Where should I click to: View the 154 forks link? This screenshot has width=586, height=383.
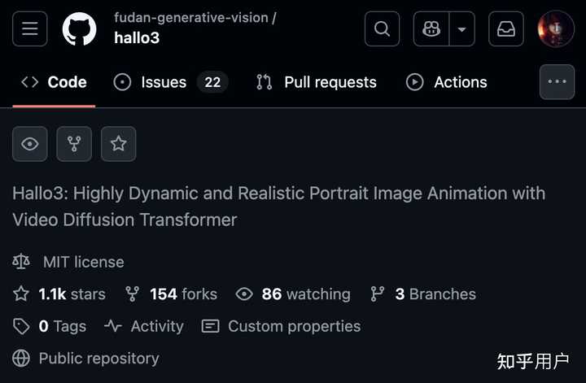[x=182, y=294]
